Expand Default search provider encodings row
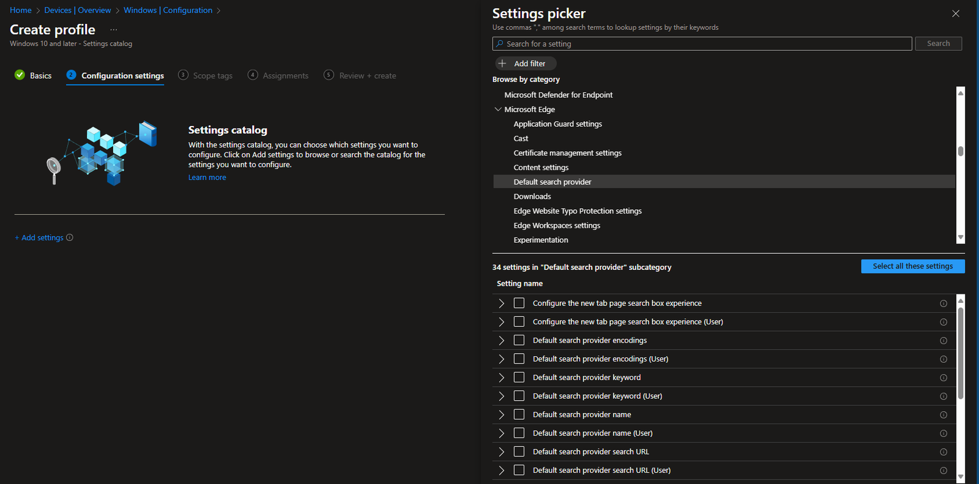Image resolution: width=979 pixels, height=484 pixels. coord(502,340)
